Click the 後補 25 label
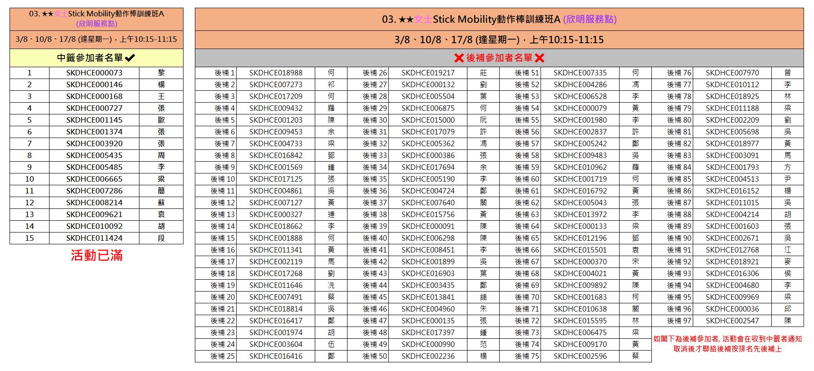The height and width of the screenshot is (371, 814). (x=223, y=356)
